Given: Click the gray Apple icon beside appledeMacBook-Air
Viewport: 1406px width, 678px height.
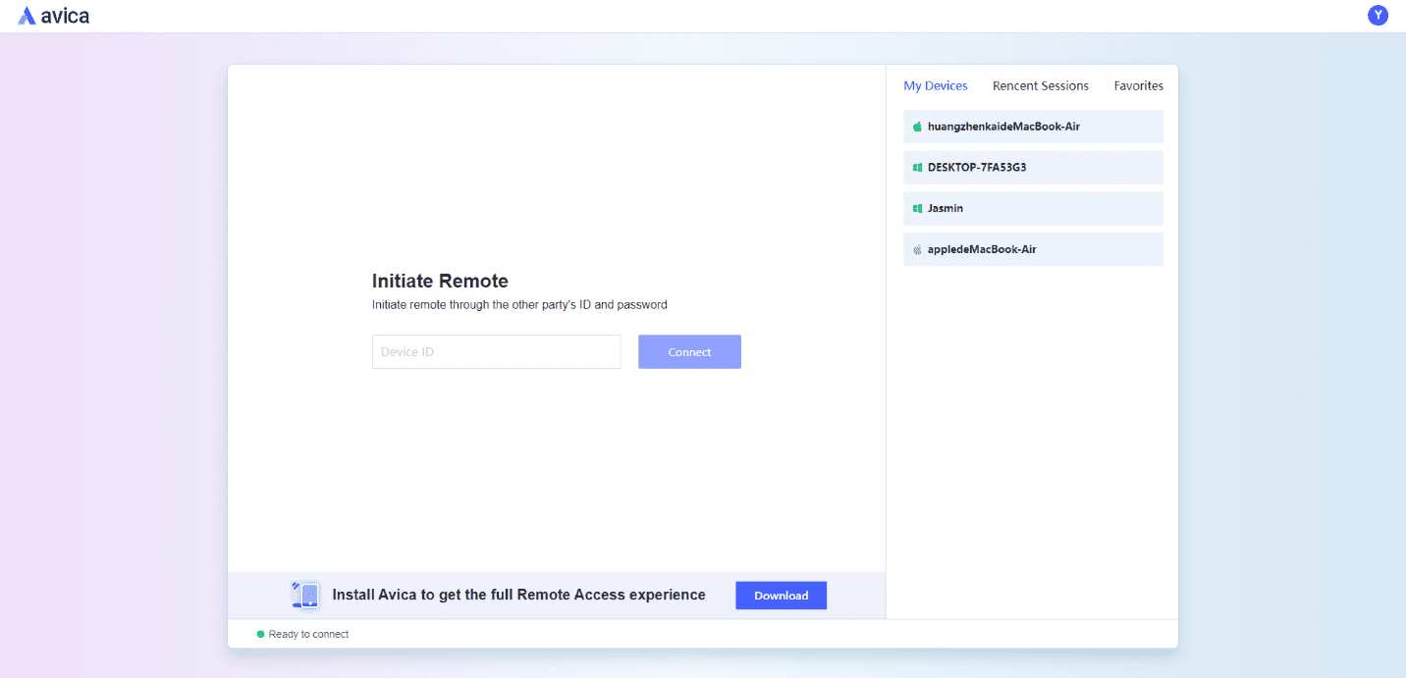Looking at the screenshot, I should click(x=917, y=250).
